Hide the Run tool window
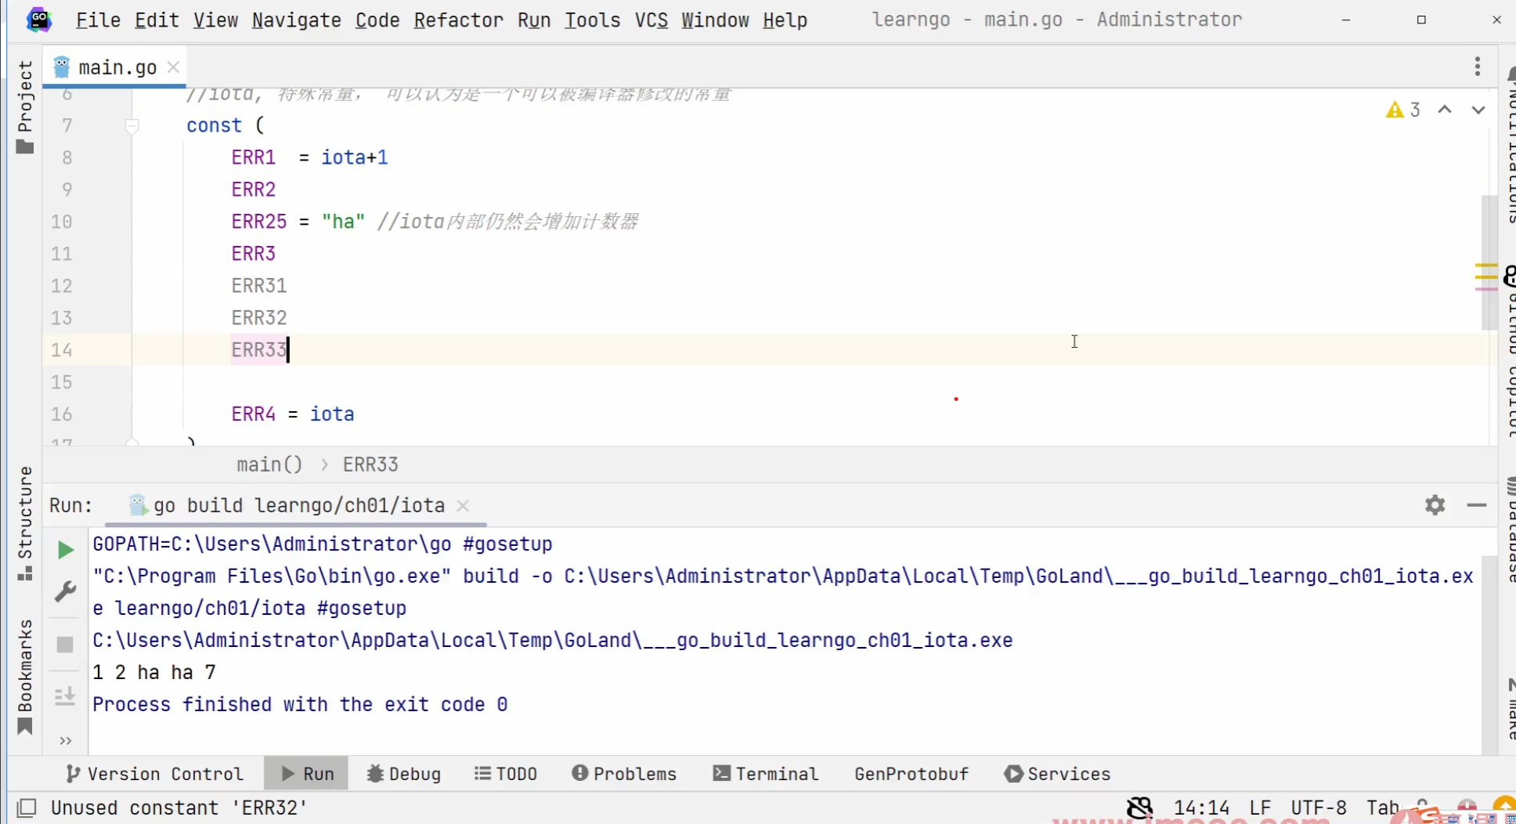 point(1477,505)
